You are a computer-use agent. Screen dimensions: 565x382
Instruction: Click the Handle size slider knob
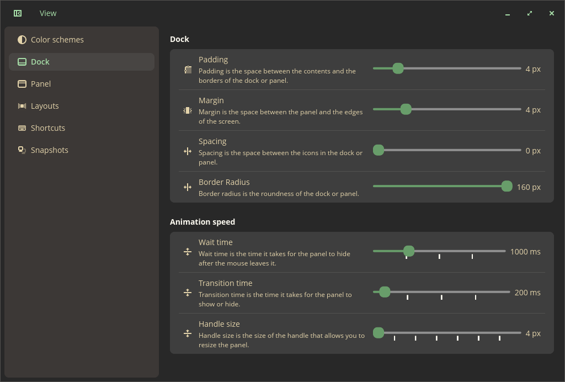[379, 333]
